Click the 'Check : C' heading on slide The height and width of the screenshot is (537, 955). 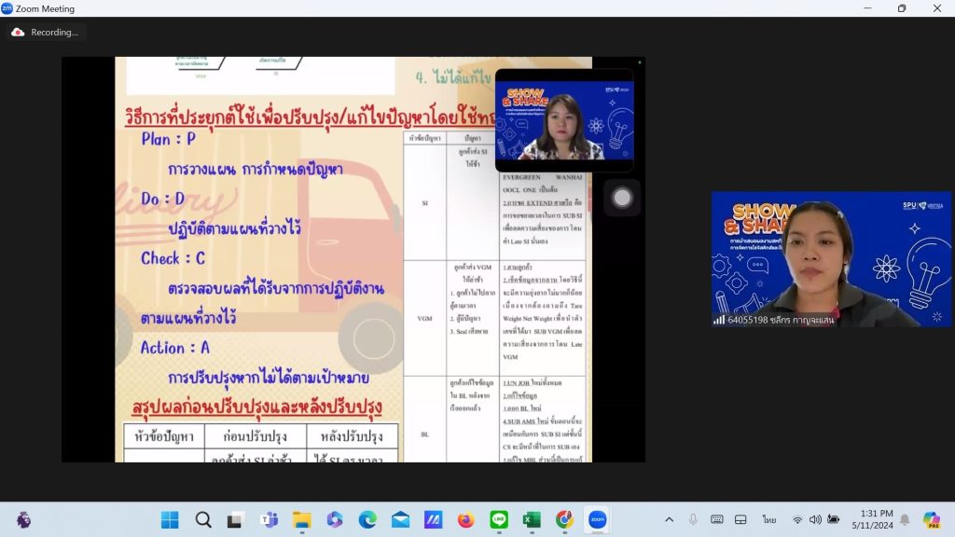[173, 258]
